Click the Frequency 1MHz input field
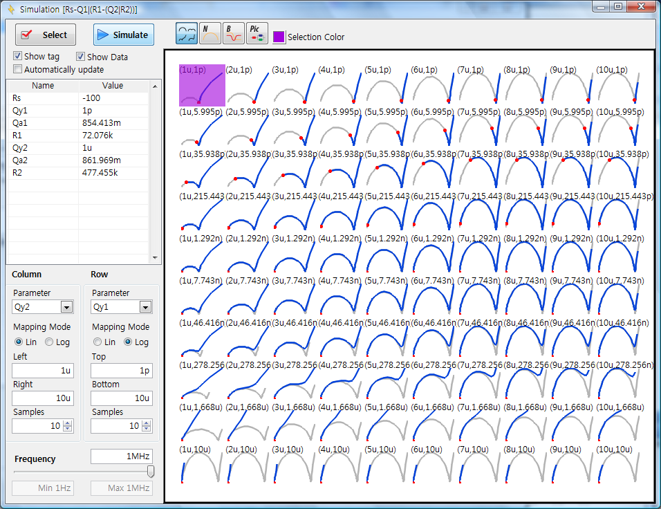This screenshot has height=509, width=661. (x=121, y=456)
